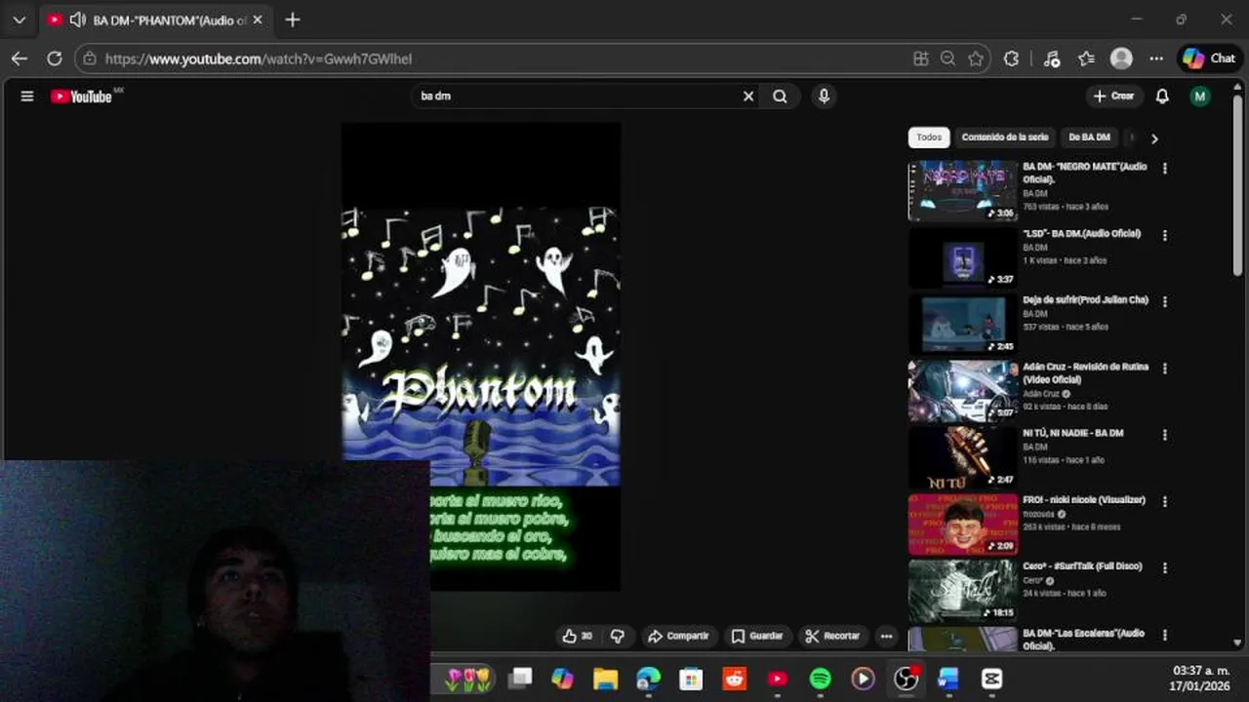This screenshot has height=702, width=1249.
Task: Open the Crear create menu
Action: pos(1113,97)
